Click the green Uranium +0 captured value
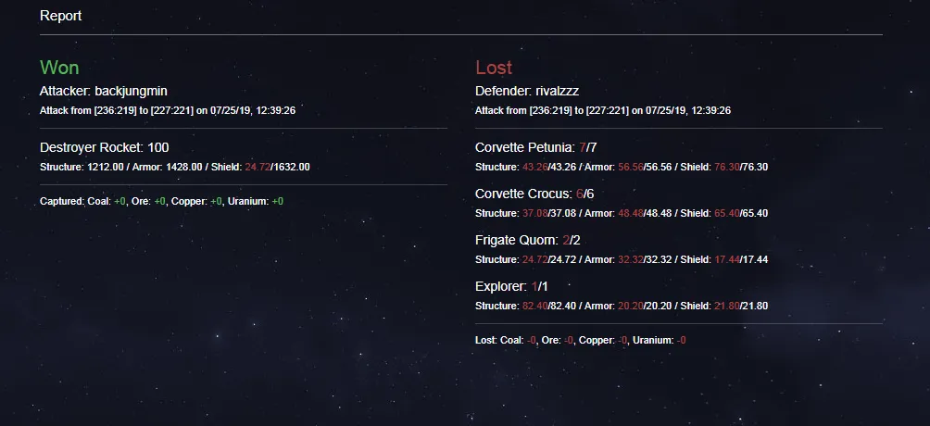The width and height of the screenshot is (930, 426). pyautogui.click(x=278, y=202)
